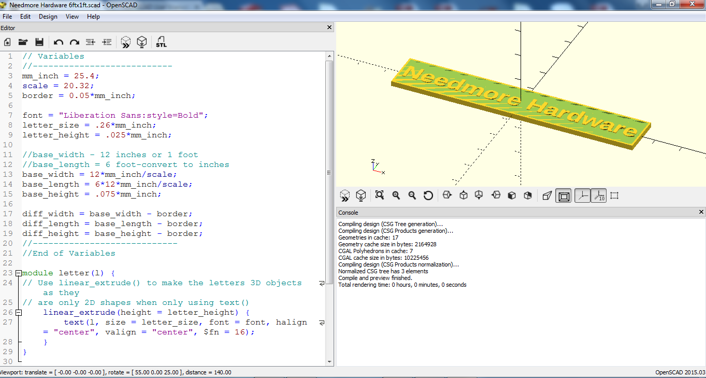
Task: Collapse the module letter code fold
Action: (x=18, y=273)
